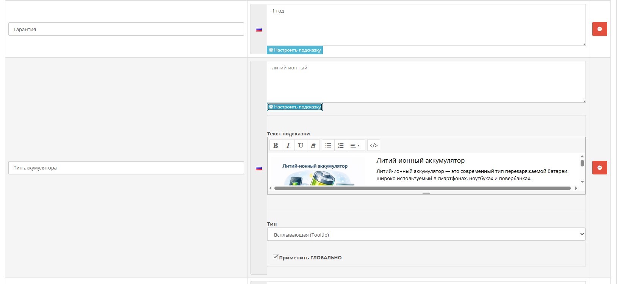This screenshot has width=617, height=284.
Task: Click the 1 год value text area
Action: click(426, 25)
